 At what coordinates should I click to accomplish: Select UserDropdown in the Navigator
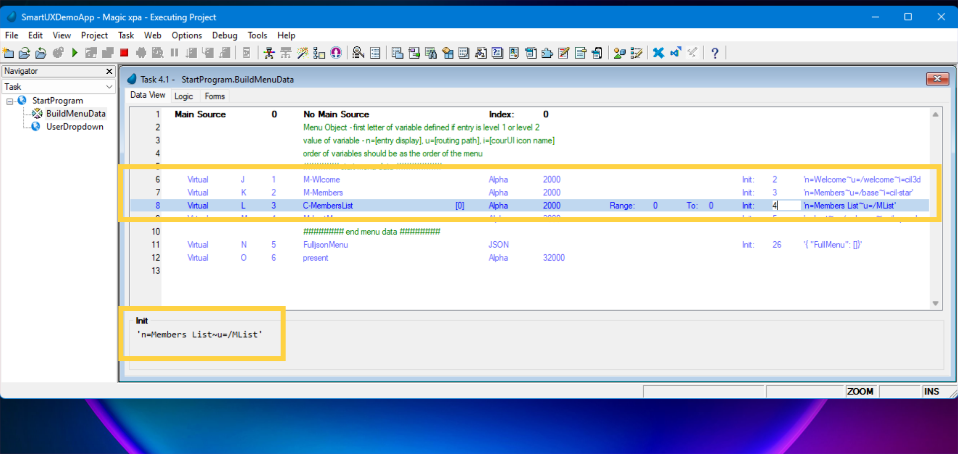coord(74,127)
